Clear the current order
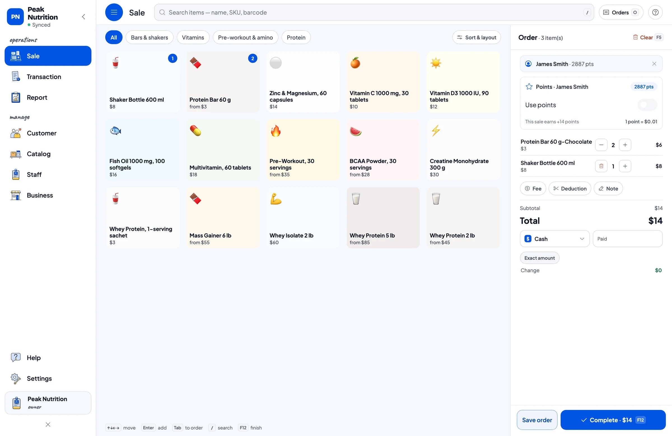 tap(648, 37)
